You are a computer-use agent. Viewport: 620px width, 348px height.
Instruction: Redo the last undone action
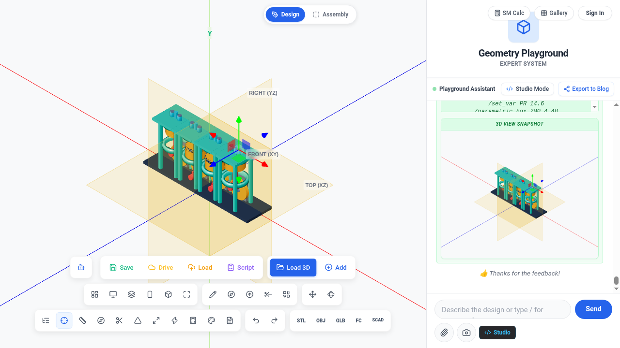(275, 320)
